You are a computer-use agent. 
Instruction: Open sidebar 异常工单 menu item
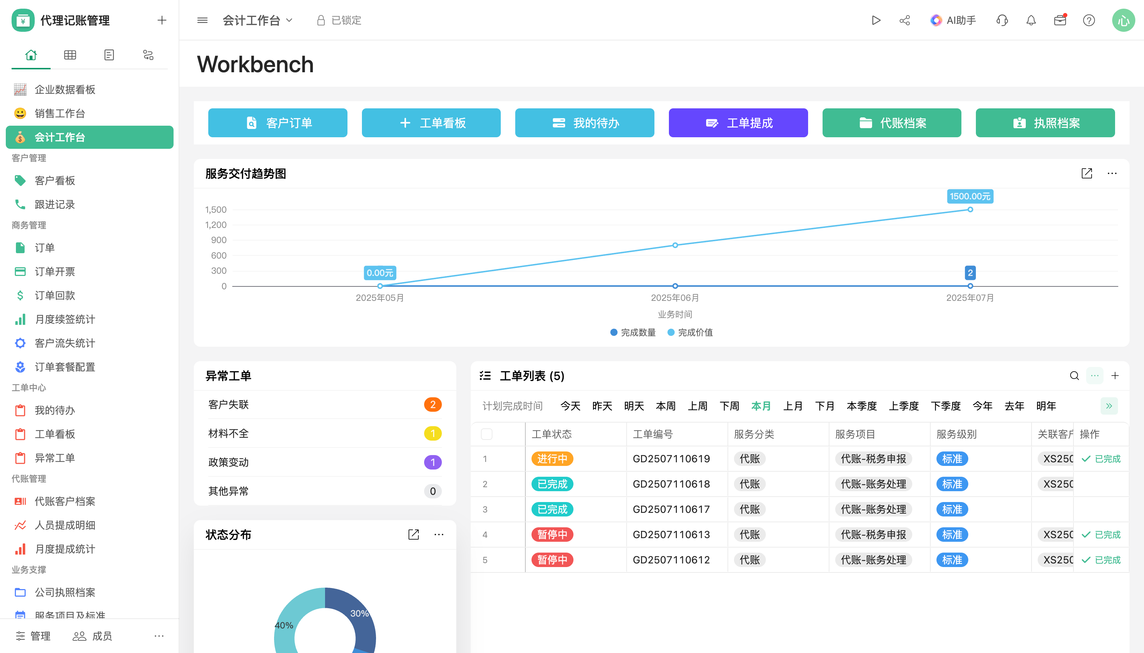89,458
